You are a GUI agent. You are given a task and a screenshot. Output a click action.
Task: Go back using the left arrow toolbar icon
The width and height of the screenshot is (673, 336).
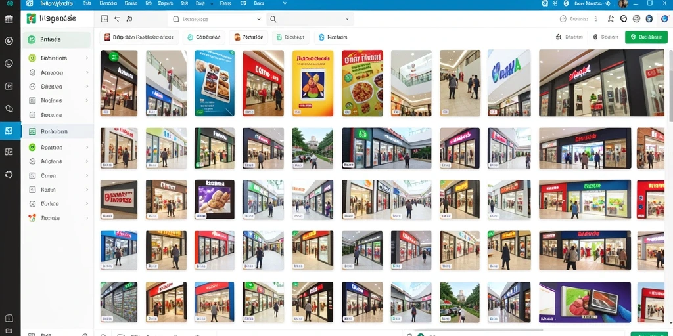click(117, 19)
